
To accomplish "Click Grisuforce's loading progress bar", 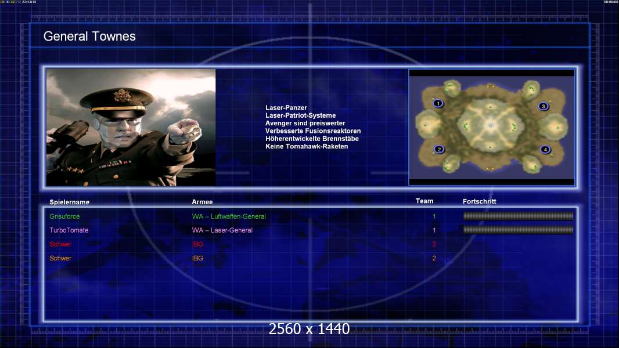I will [x=518, y=216].
